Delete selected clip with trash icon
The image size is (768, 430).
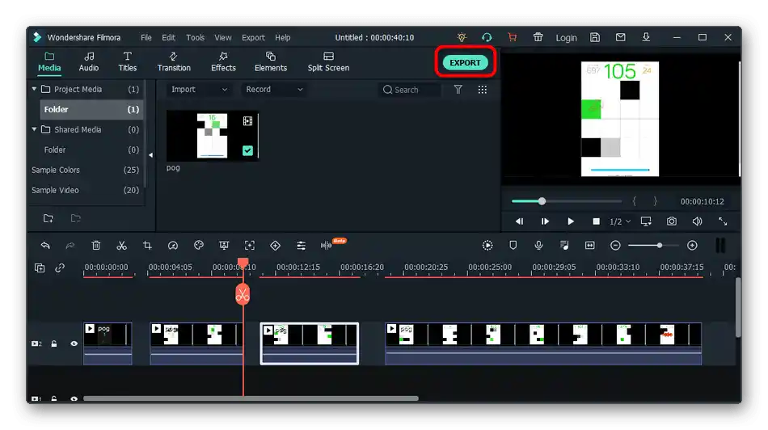[x=96, y=246]
